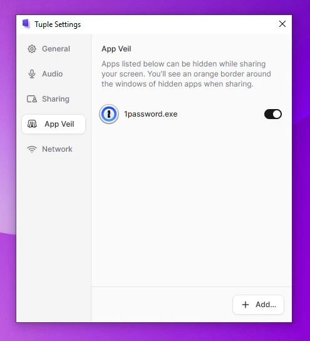Open the General settings tab
310x341 pixels.
click(53, 49)
